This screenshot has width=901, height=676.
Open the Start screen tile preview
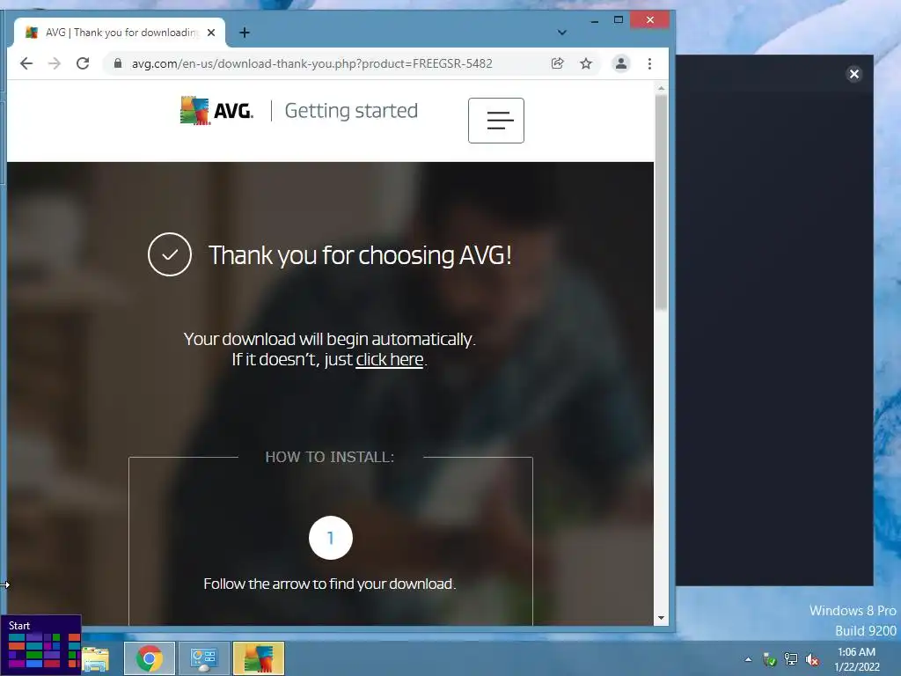pyautogui.click(x=40, y=644)
